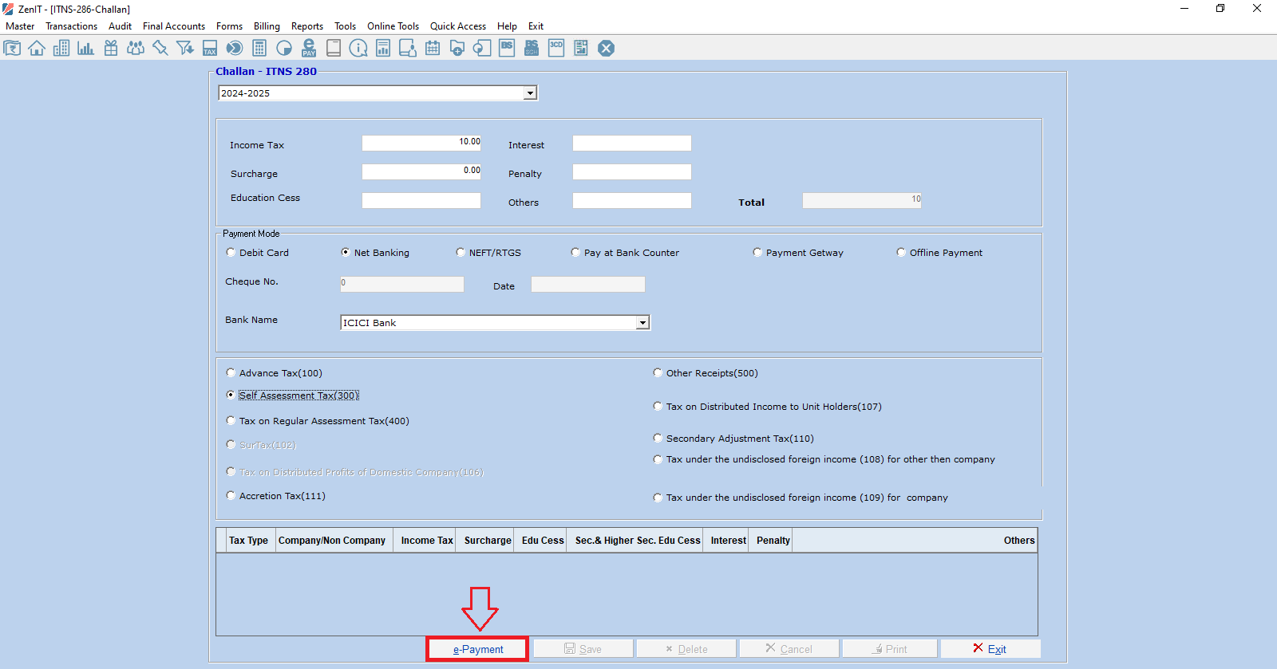Select Pay at Bank Counter option

pos(575,252)
